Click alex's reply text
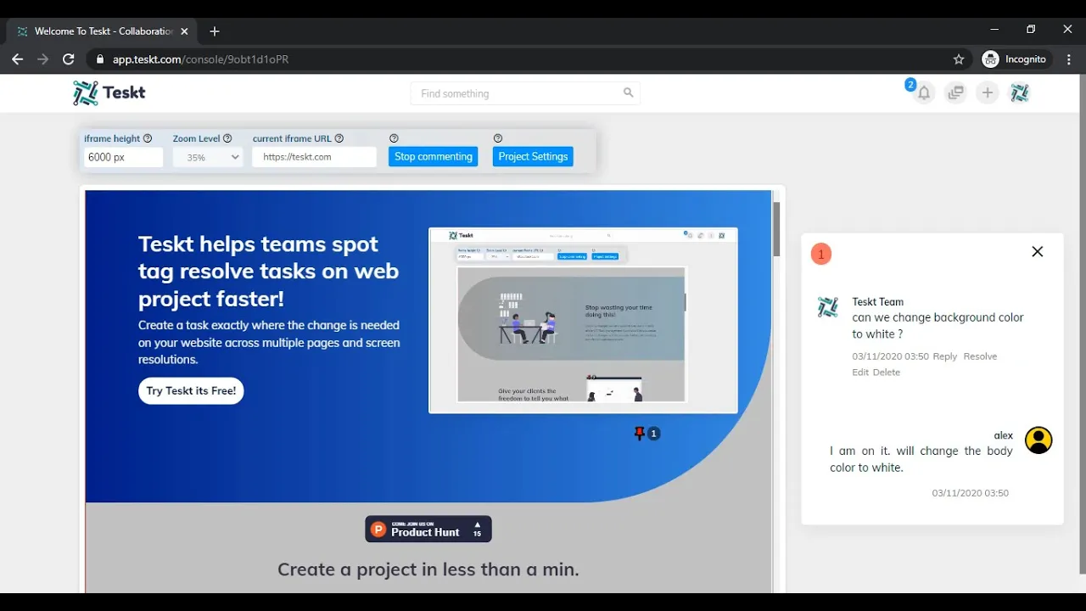 pos(921,459)
